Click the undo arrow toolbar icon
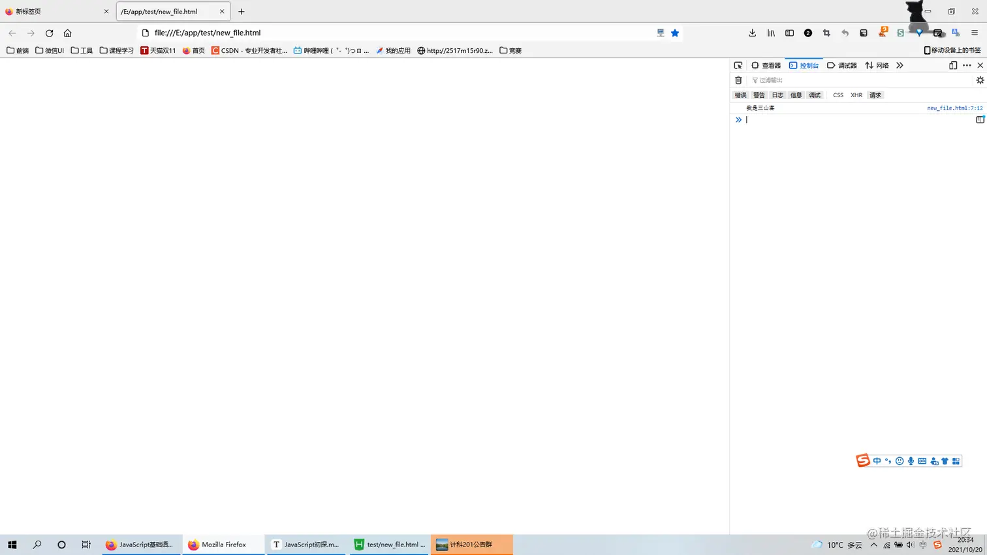The width and height of the screenshot is (987, 555). click(845, 33)
